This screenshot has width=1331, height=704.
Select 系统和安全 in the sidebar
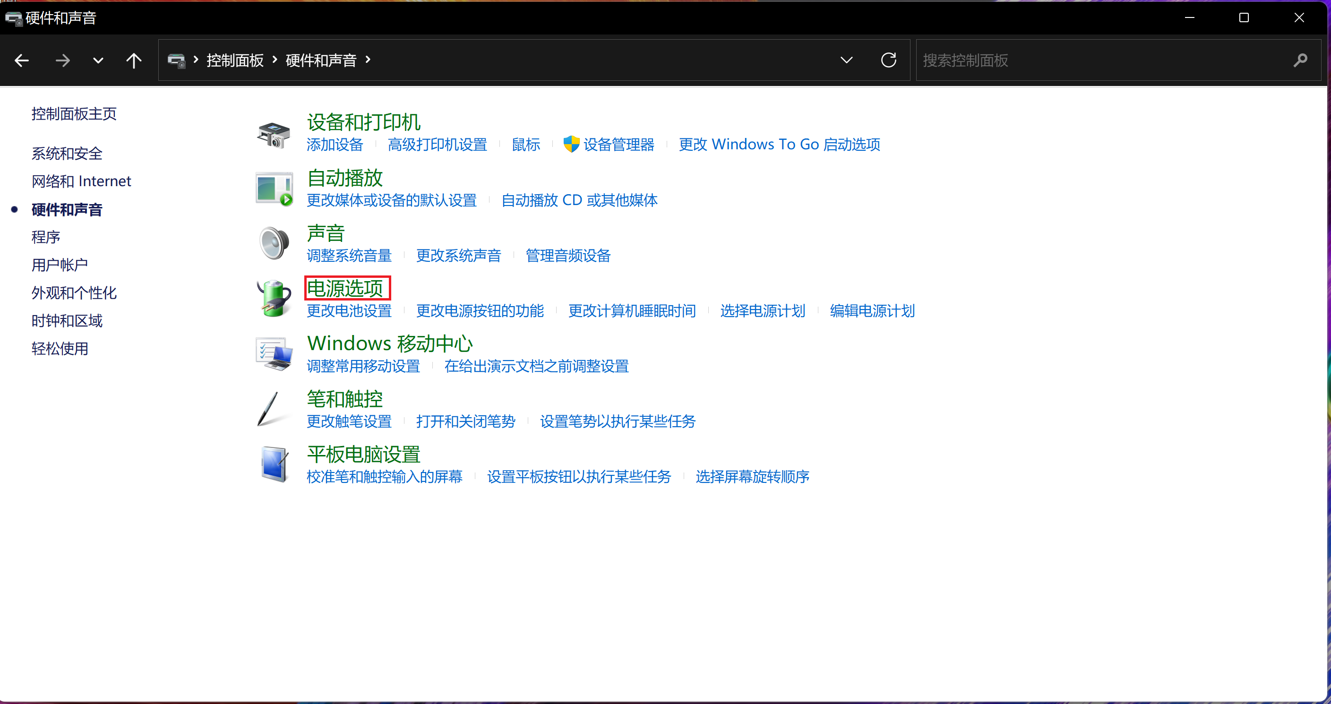(x=67, y=154)
